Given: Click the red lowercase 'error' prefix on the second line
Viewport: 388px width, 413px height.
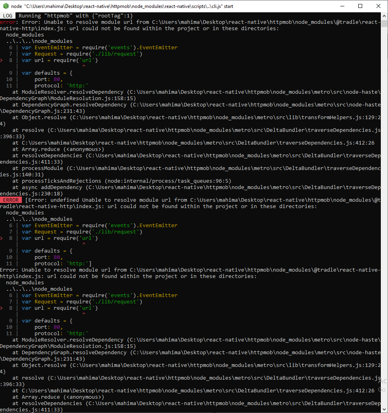Looking at the screenshot, I should [8, 22].
